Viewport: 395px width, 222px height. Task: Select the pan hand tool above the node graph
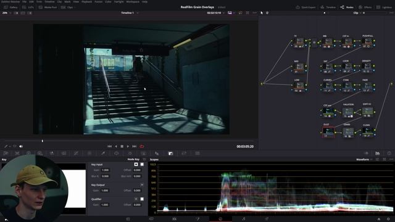(267, 13)
